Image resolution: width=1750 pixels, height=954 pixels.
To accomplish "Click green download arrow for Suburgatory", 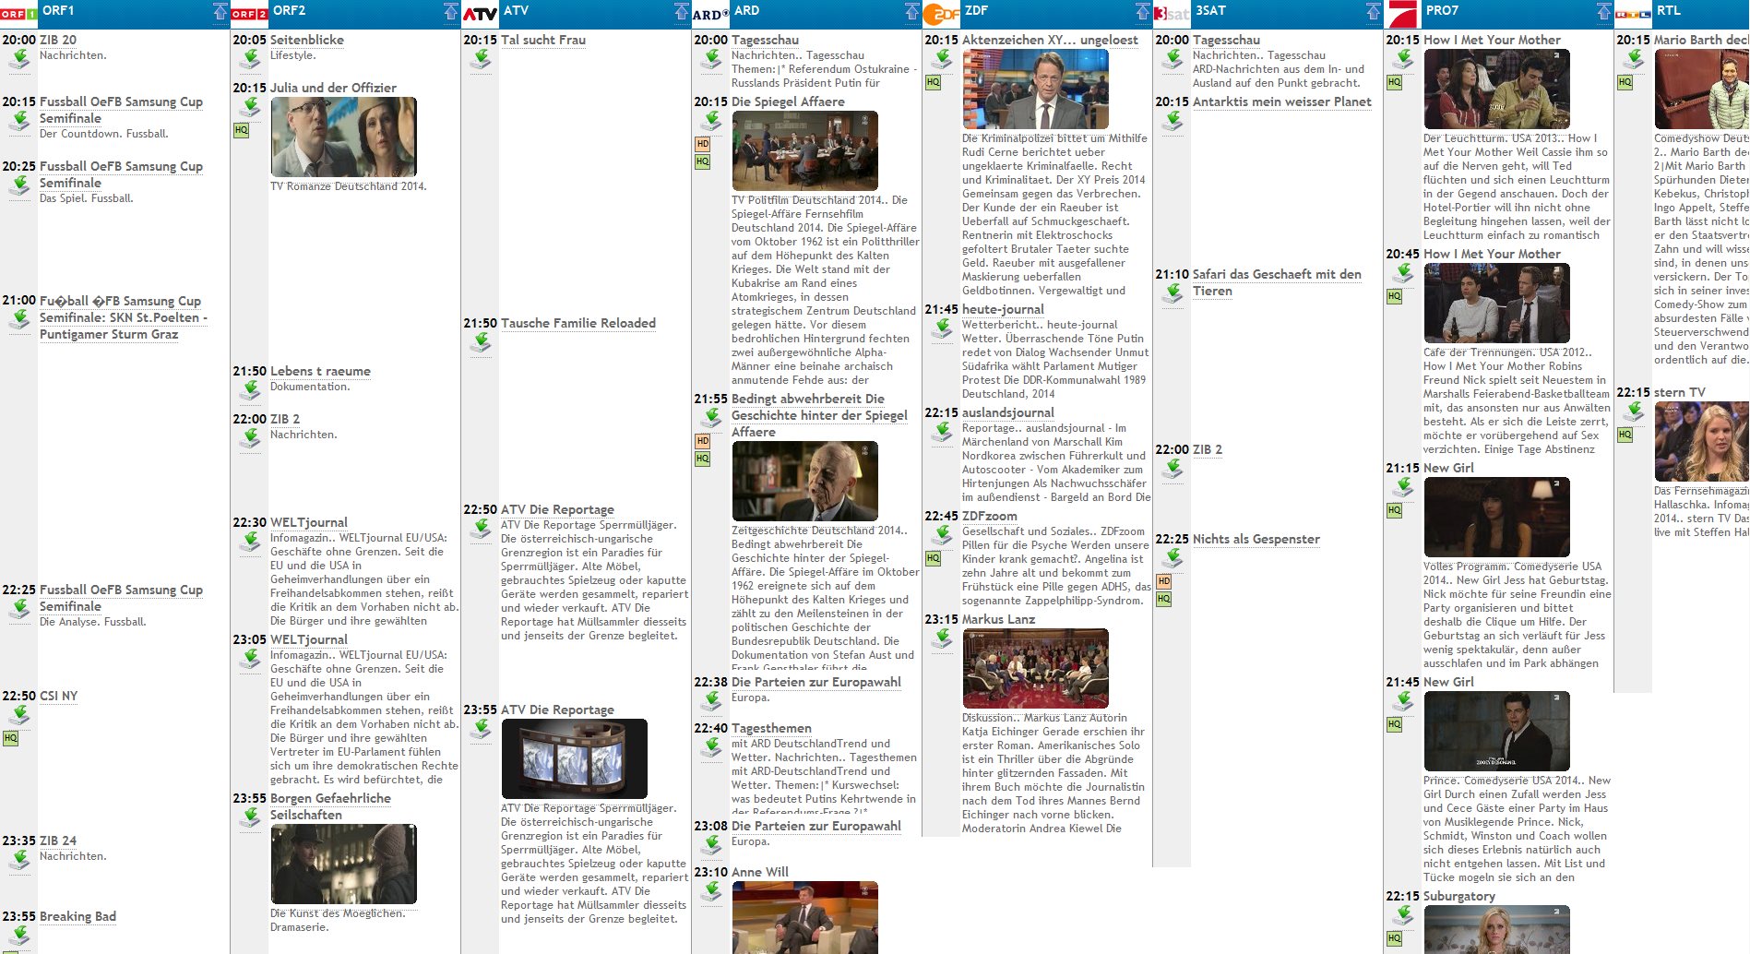I will point(1403,916).
